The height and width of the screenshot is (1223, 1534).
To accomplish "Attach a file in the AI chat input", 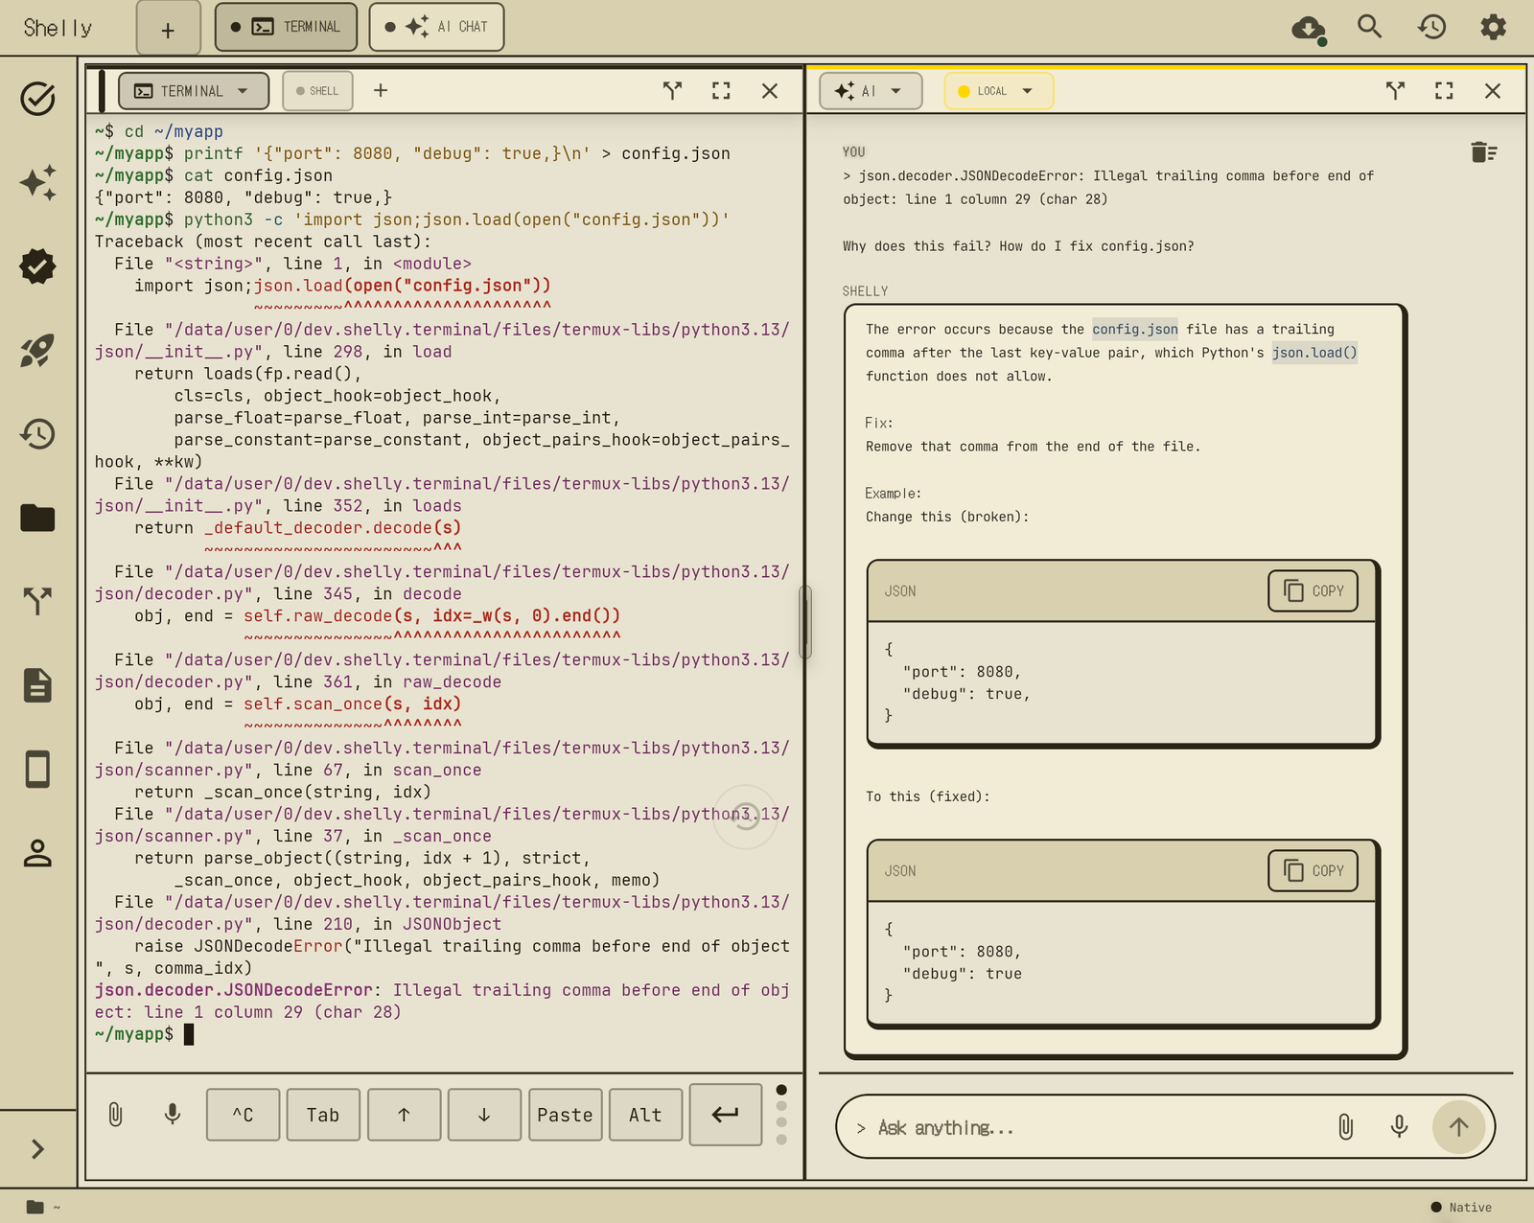I will (x=1346, y=1127).
